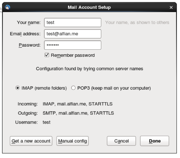Click the 'Your name, as shown to others' hint
Viewport: 180px width, 158px height.
137,22
